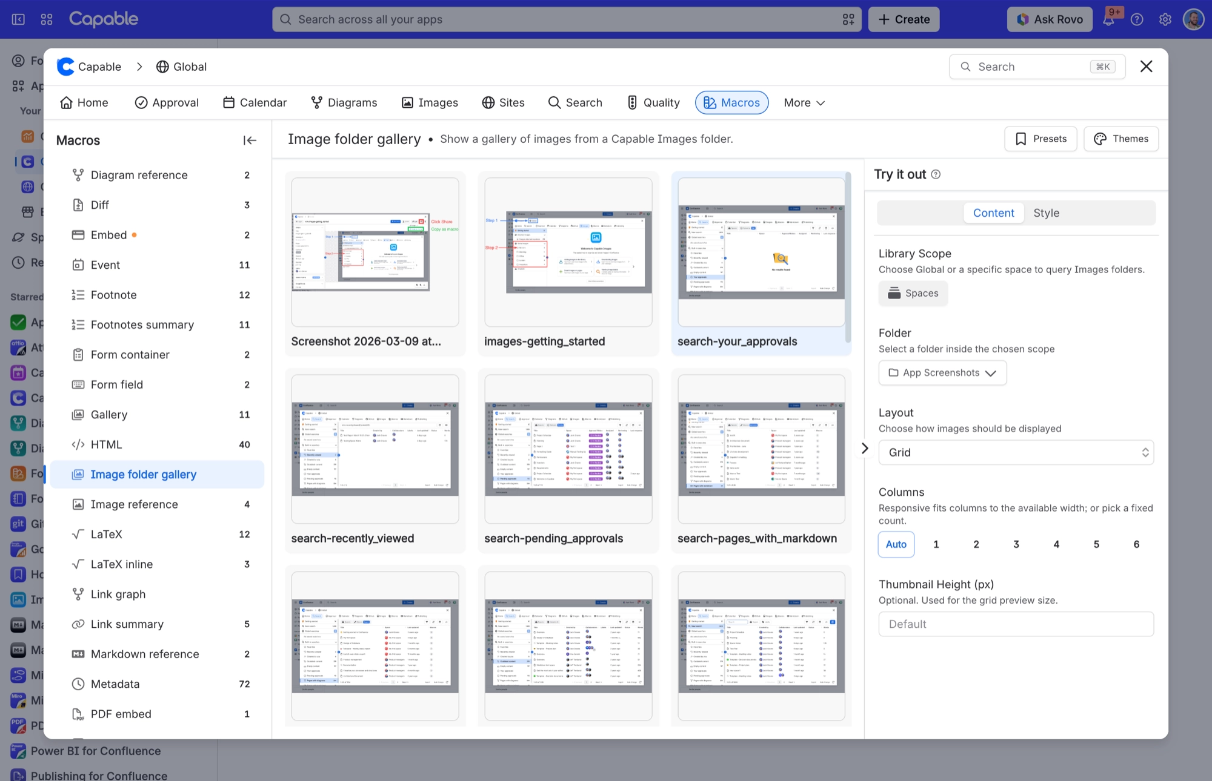Collapse the Try it out panel chevron
This screenshot has height=781, width=1212.
tap(865, 448)
